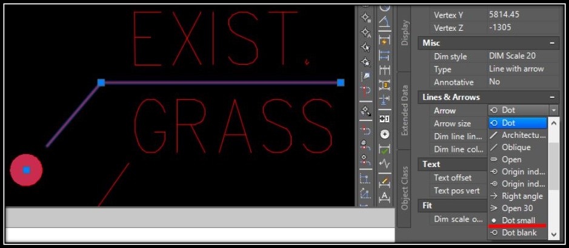Image resolution: width=569 pixels, height=248 pixels.
Task: Click the Dimension Text Edit 'A' icon
Action: [384, 197]
